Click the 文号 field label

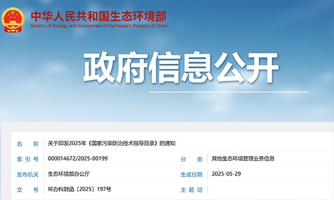pyautogui.click(x=28, y=190)
